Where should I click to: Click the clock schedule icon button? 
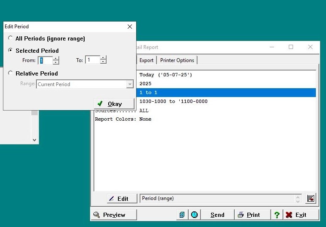(x=195, y=215)
